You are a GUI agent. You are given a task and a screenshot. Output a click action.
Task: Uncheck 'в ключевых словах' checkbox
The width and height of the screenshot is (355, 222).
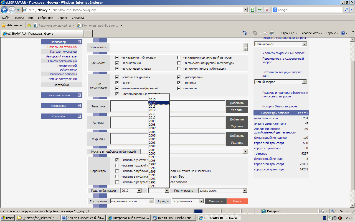[x=117, y=69]
